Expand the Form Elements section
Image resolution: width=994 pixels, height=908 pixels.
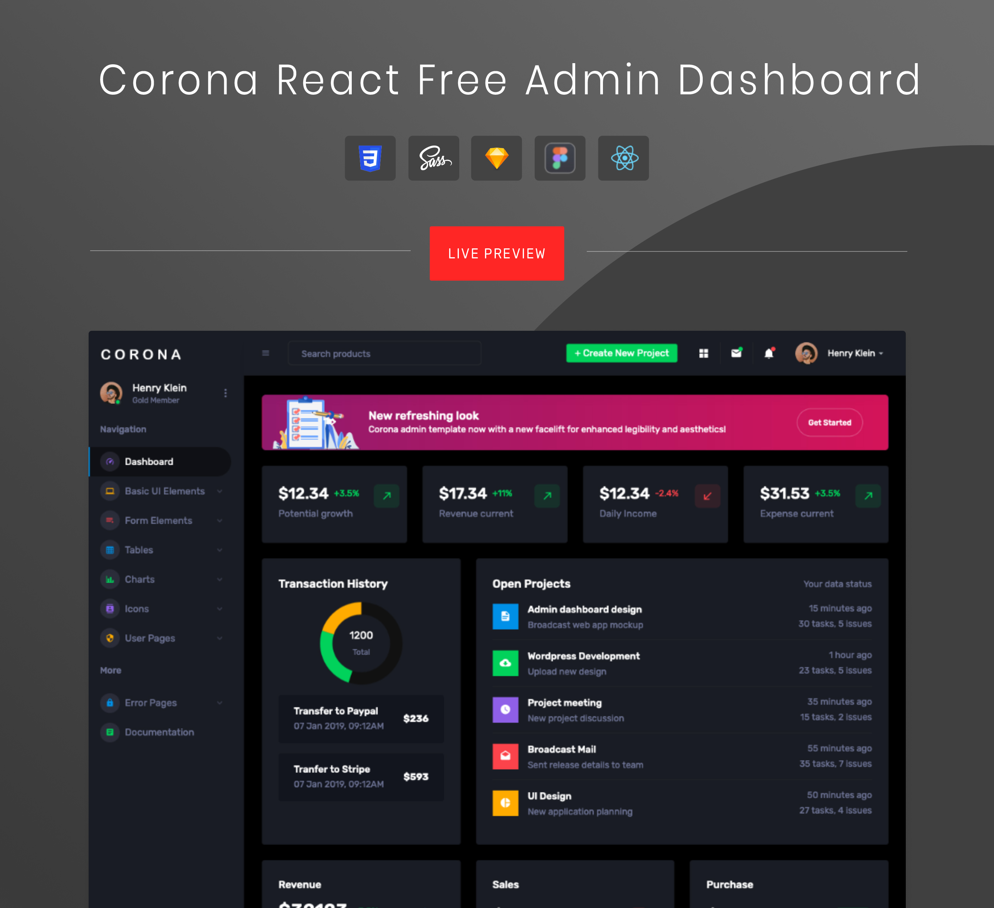tap(160, 520)
